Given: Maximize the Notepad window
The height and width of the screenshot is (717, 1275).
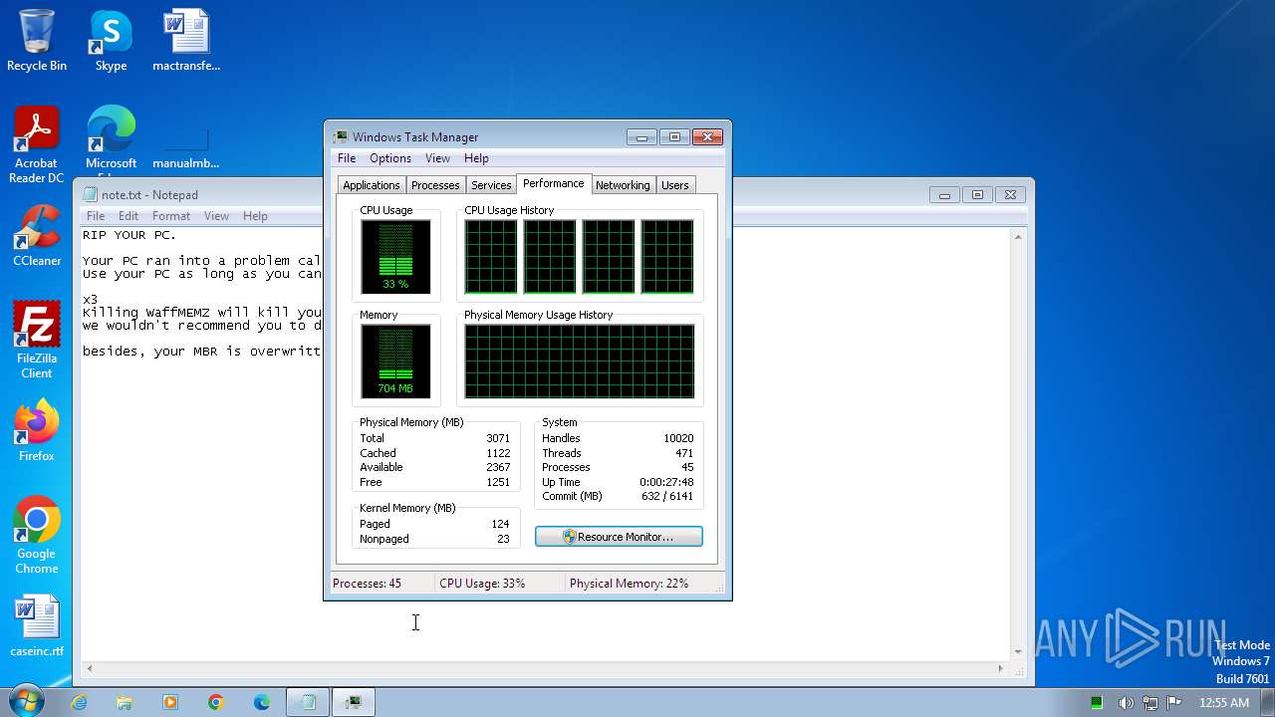Looking at the screenshot, I should [x=977, y=195].
